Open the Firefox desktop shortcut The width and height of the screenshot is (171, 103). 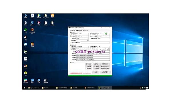(x=25, y=66)
